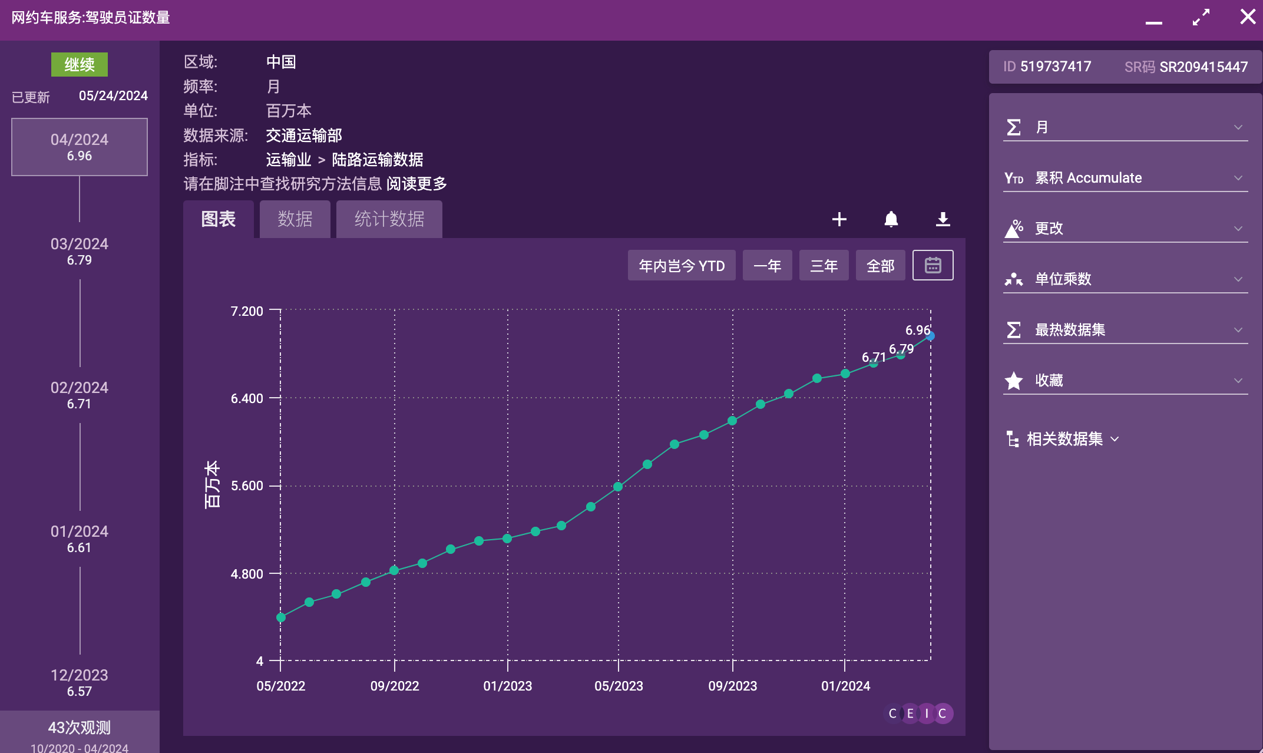Click the green 继续 button
The height and width of the screenshot is (753, 1263).
[x=80, y=64]
